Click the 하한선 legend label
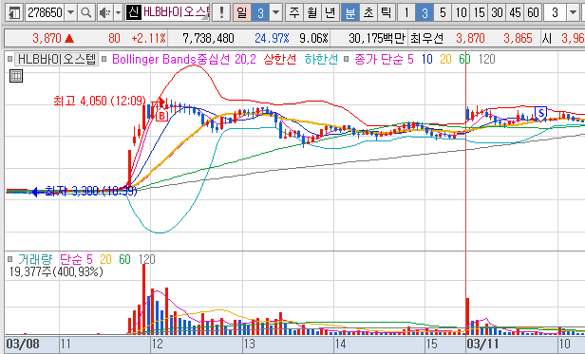Viewport: 585px width, 354px height. coord(321,59)
